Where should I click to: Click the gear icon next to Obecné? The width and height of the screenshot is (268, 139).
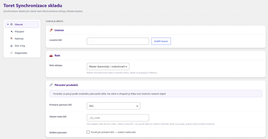tap(12, 24)
